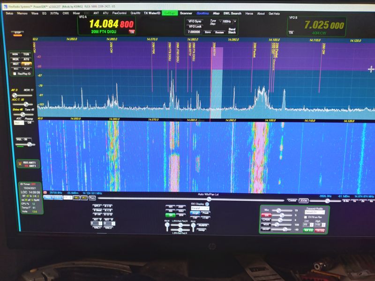Open the SWL Search menu
The image size is (375, 281).
(232, 14)
